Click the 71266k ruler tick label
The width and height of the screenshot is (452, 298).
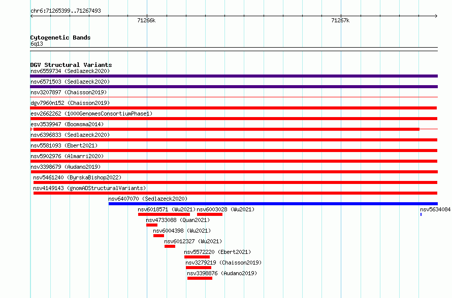click(x=146, y=20)
